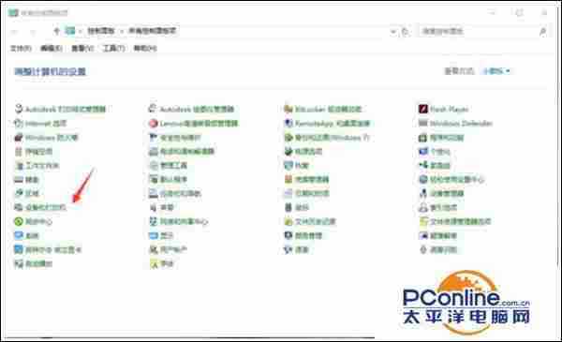The height and width of the screenshot is (342, 562).
Task: Open 键盘 settings
Action: [x=27, y=180]
